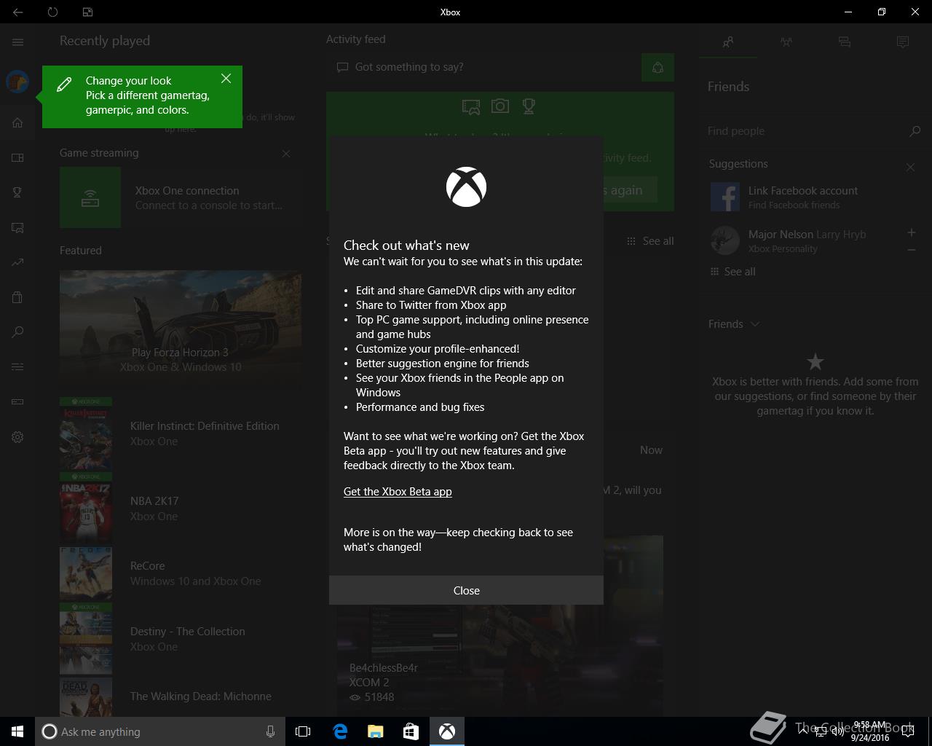Go to Home in the sidebar
The width and height of the screenshot is (932, 746).
pos(17,122)
